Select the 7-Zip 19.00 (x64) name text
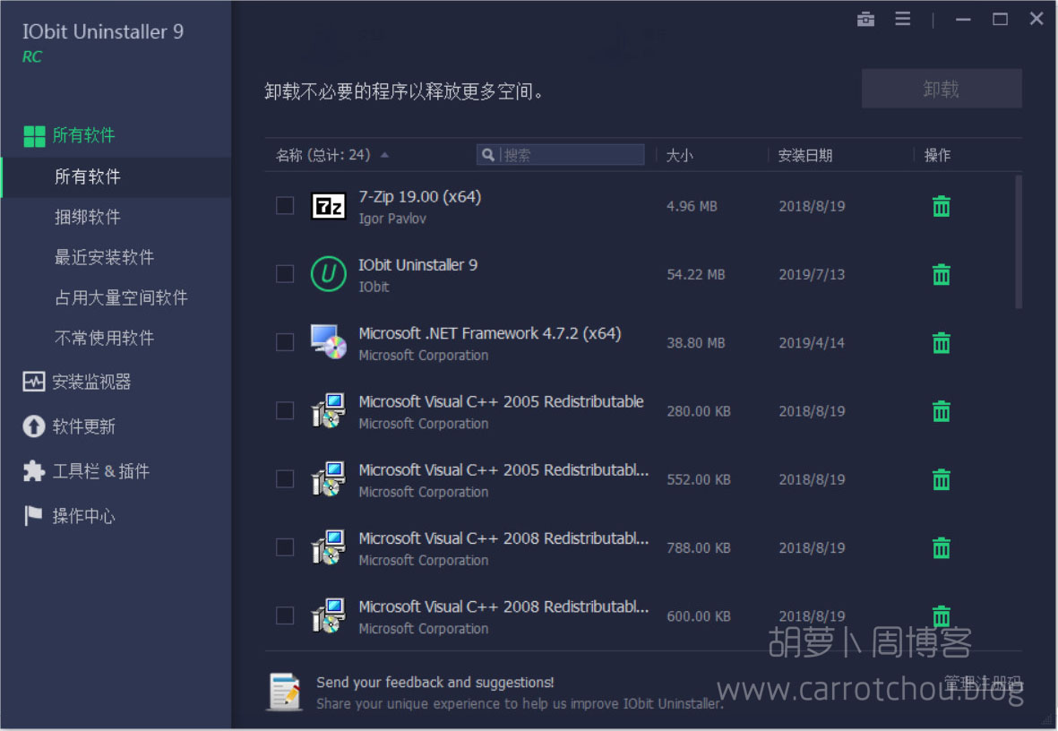The height and width of the screenshot is (731, 1058). [419, 196]
